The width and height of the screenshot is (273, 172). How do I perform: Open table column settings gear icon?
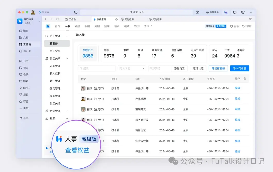click(x=245, y=79)
